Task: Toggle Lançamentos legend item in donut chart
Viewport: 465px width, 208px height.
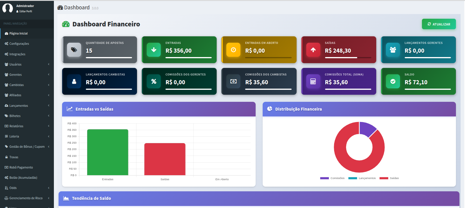Action: (362, 178)
